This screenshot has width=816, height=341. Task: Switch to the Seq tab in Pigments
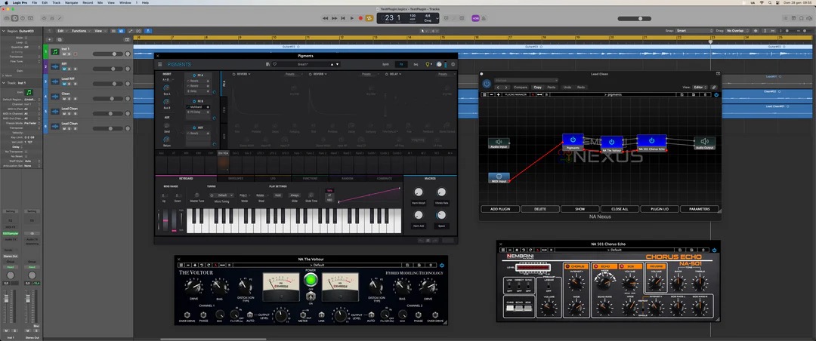click(416, 64)
